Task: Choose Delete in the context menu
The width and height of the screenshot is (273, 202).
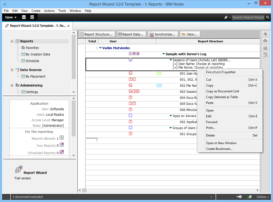Action: pos(210,135)
